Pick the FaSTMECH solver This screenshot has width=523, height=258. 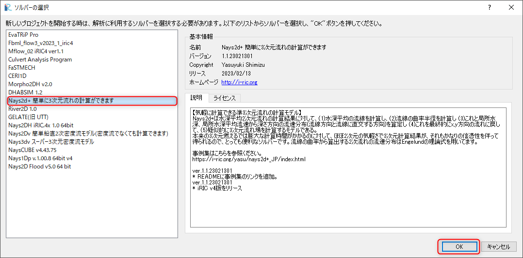92,68
